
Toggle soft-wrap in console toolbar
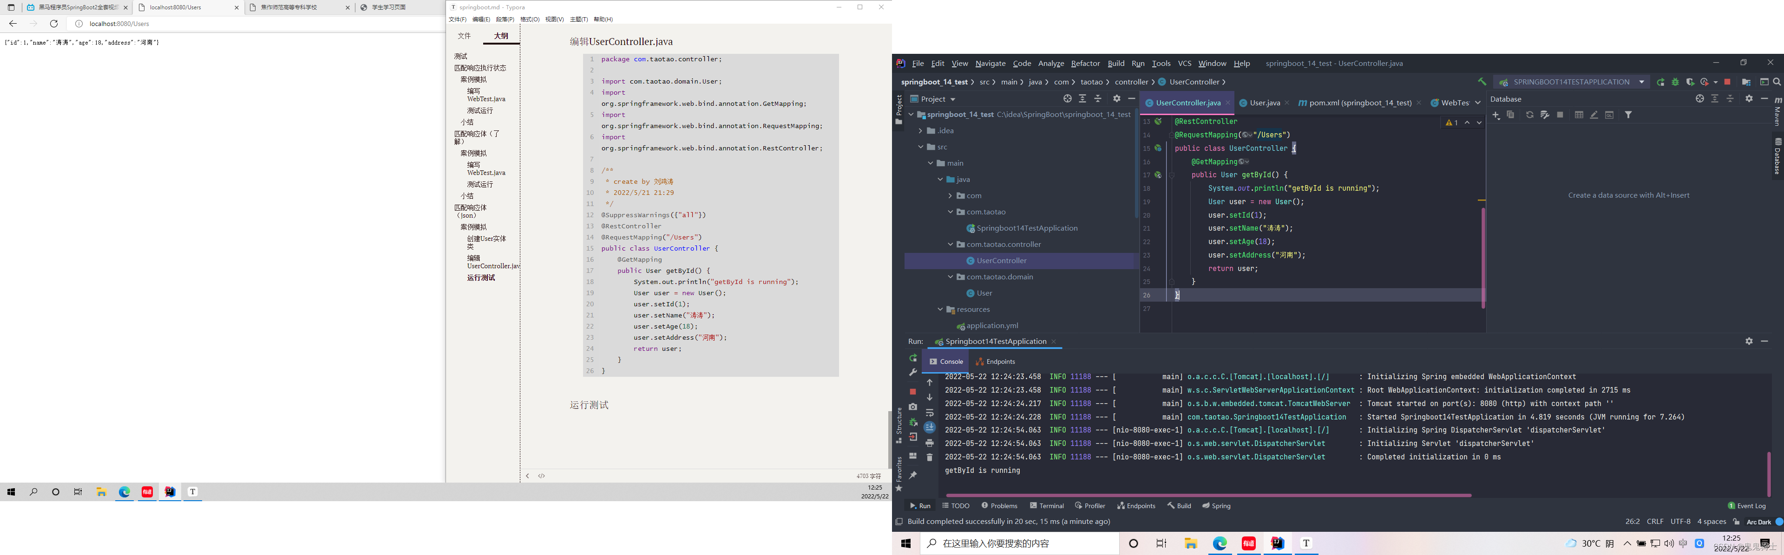pos(929,413)
